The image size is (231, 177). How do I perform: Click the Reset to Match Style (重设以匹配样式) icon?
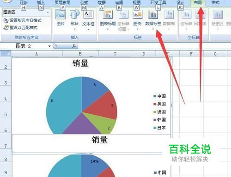[x=6, y=28]
